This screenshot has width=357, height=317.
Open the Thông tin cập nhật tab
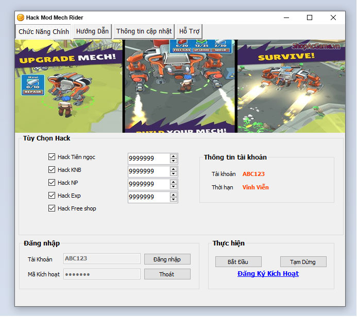[x=144, y=31]
